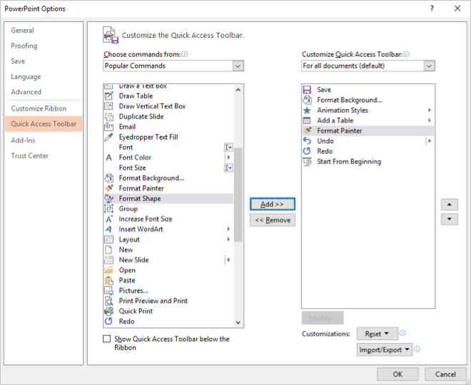Image resolution: width=471 pixels, height=385 pixels.
Task: Switch to the Customize Ribbon category
Action: click(x=39, y=108)
